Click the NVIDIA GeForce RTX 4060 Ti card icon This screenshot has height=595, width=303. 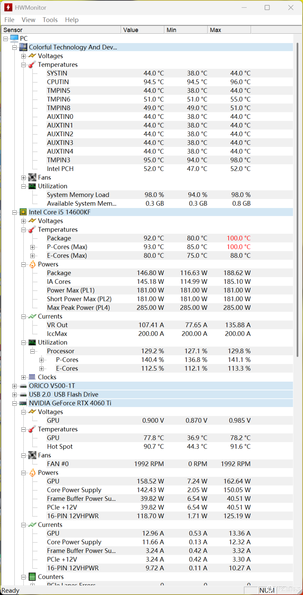click(x=23, y=403)
